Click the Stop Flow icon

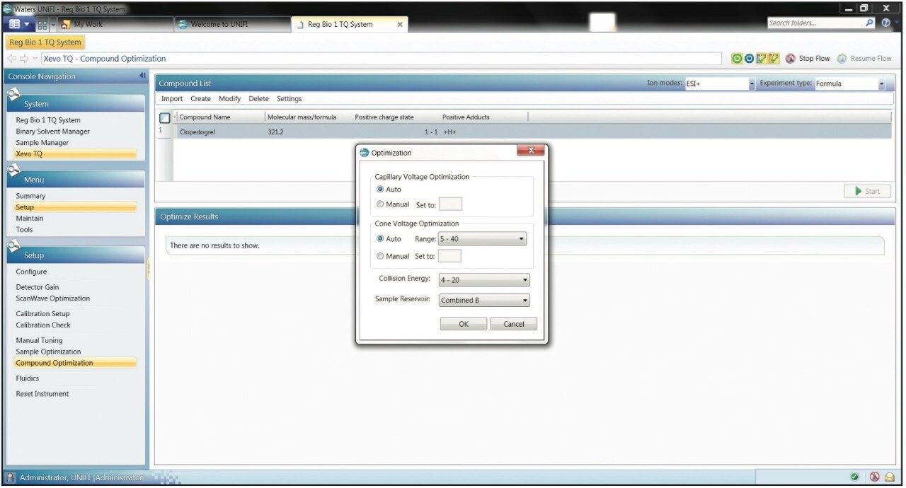[790, 59]
